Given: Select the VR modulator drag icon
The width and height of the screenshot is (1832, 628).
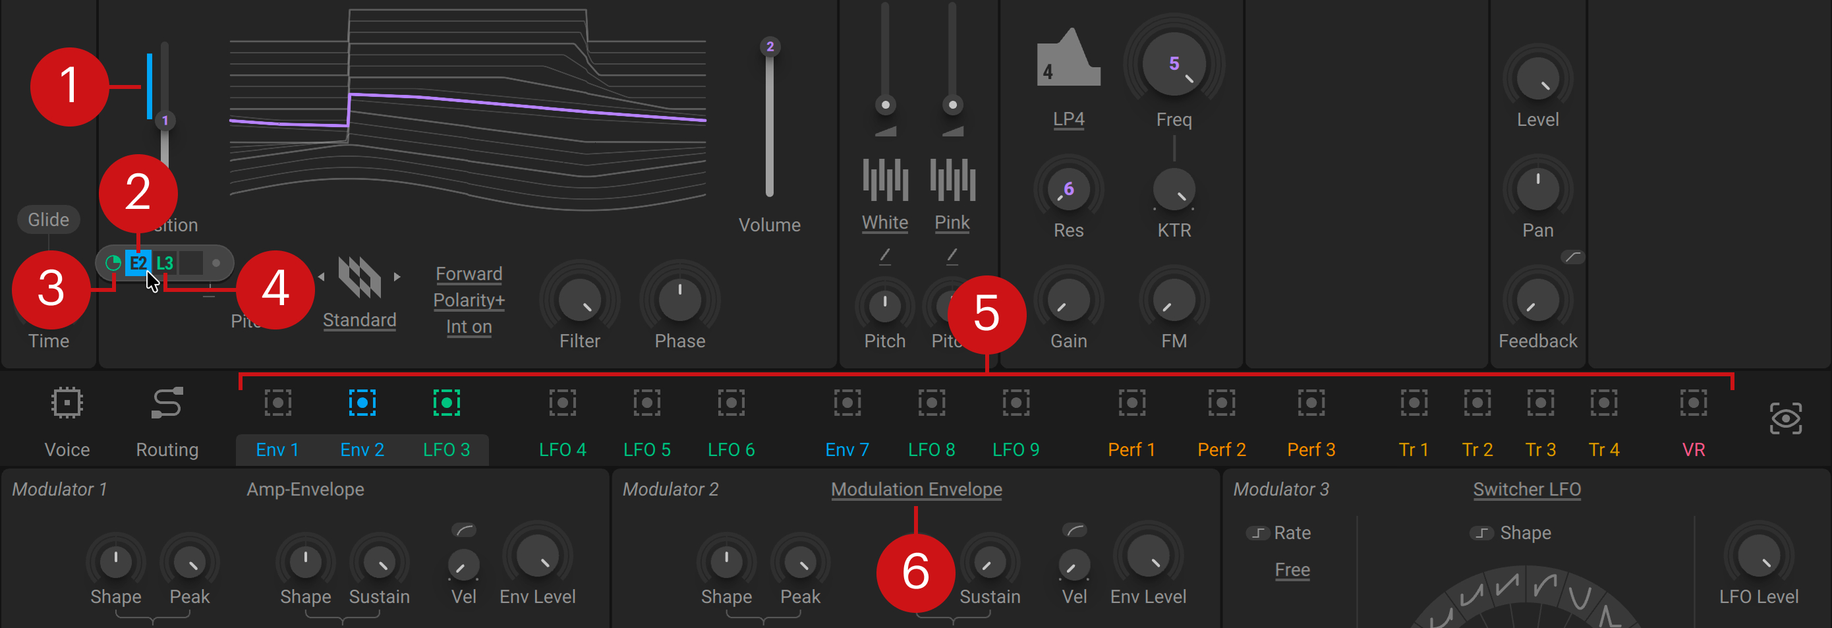Looking at the screenshot, I should [1694, 403].
